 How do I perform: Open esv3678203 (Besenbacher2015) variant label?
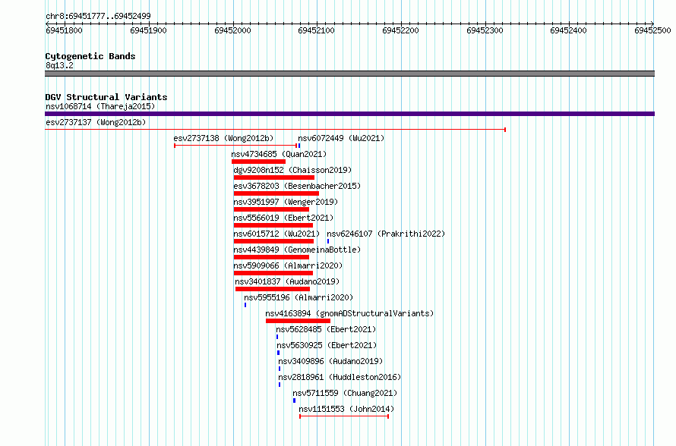(x=297, y=186)
